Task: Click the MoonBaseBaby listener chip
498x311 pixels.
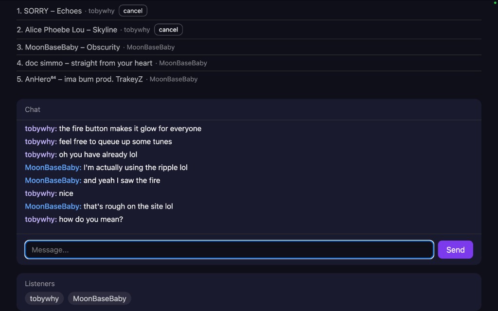Action: 100,298
